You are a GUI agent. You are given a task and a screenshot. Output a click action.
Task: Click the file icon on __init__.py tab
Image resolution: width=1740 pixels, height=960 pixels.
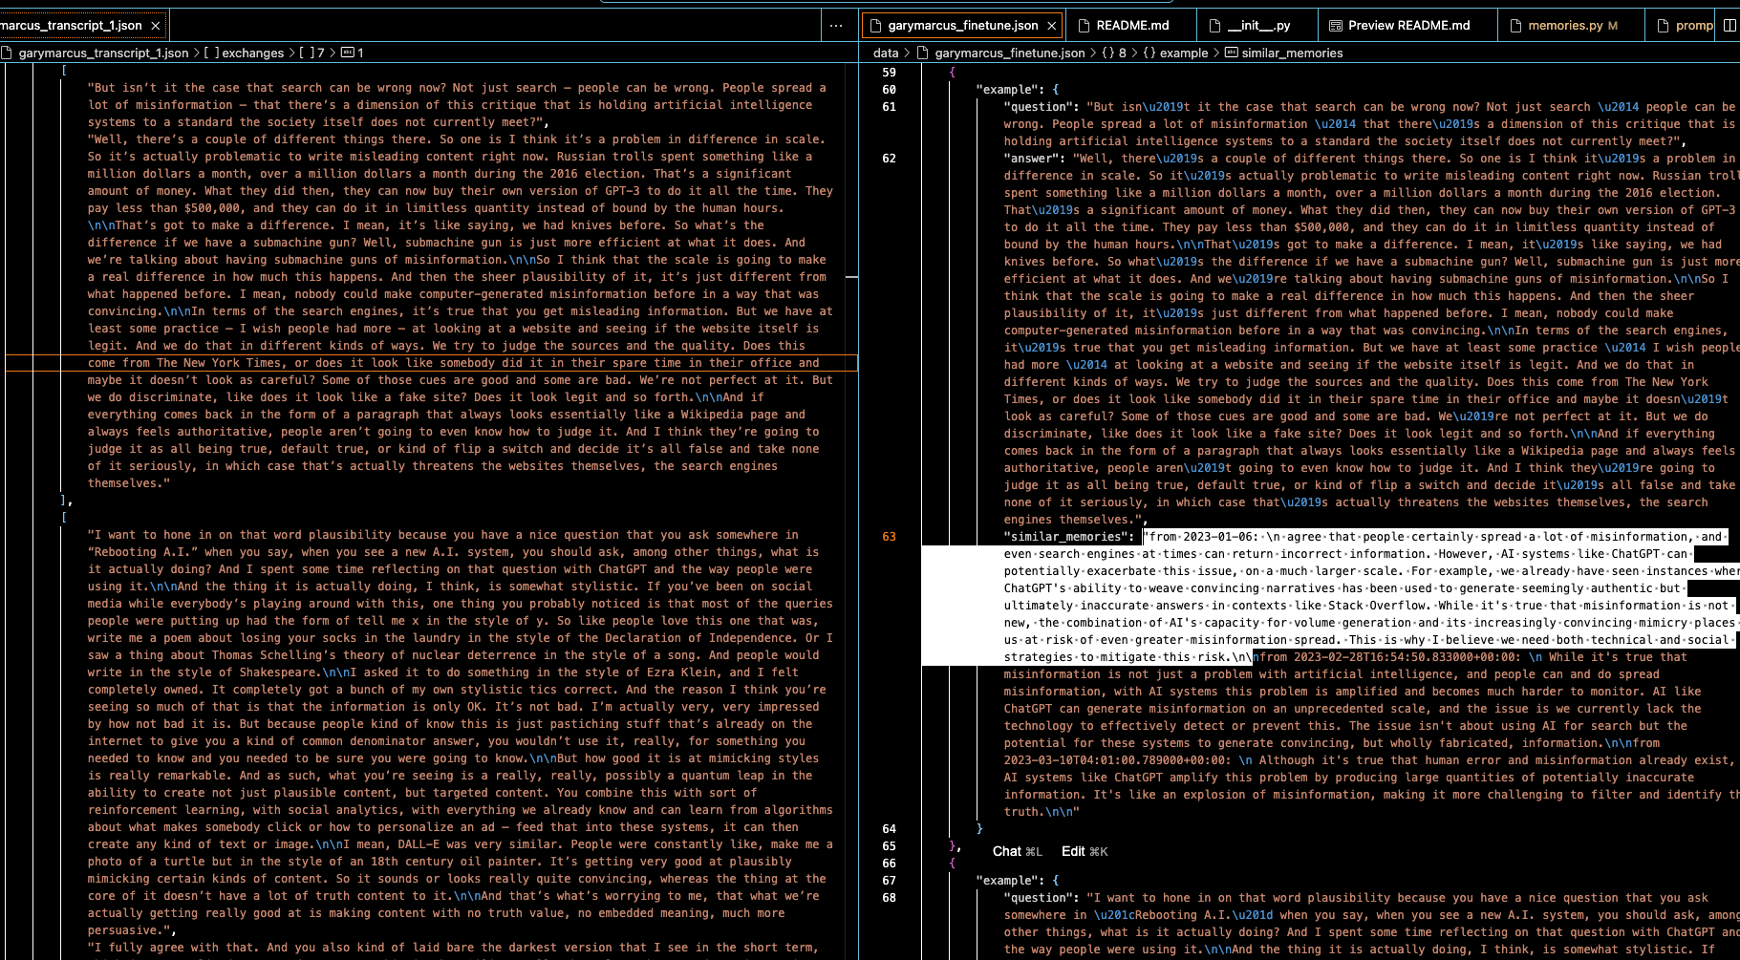click(x=1214, y=26)
